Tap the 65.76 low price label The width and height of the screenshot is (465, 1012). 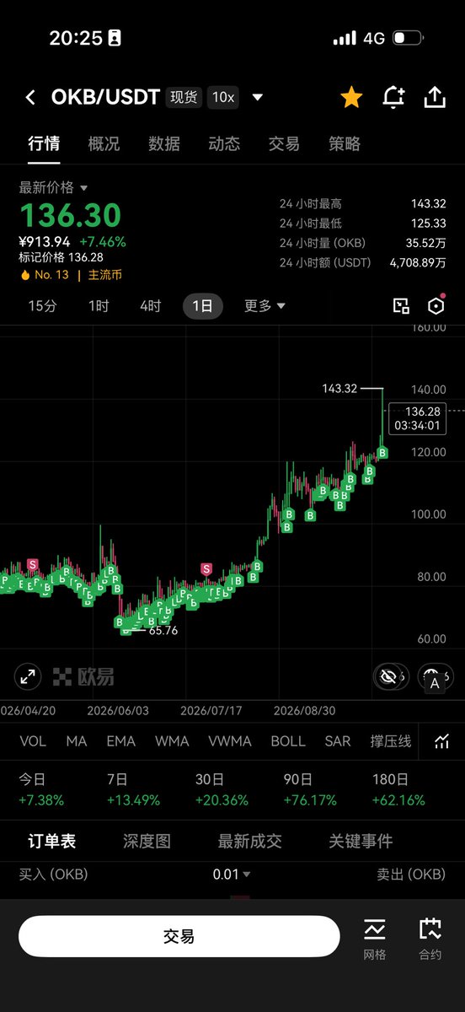coord(163,629)
